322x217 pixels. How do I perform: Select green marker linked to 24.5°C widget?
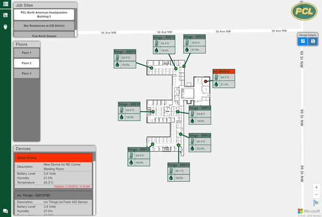coord(152,68)
